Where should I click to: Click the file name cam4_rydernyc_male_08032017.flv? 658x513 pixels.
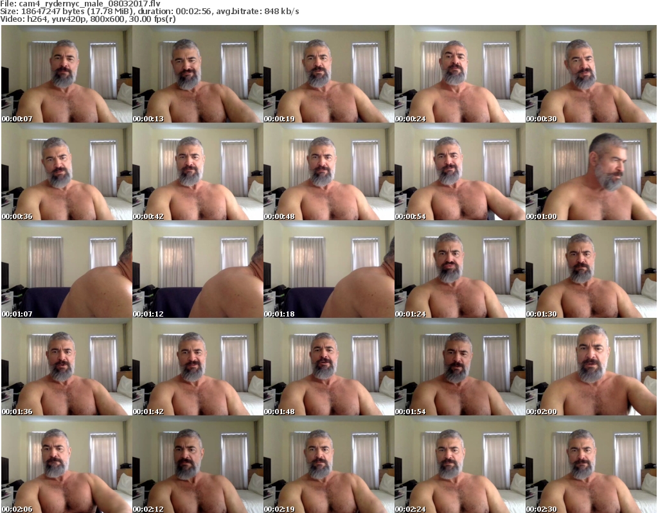pyautogui.click(x=89, y=4)
